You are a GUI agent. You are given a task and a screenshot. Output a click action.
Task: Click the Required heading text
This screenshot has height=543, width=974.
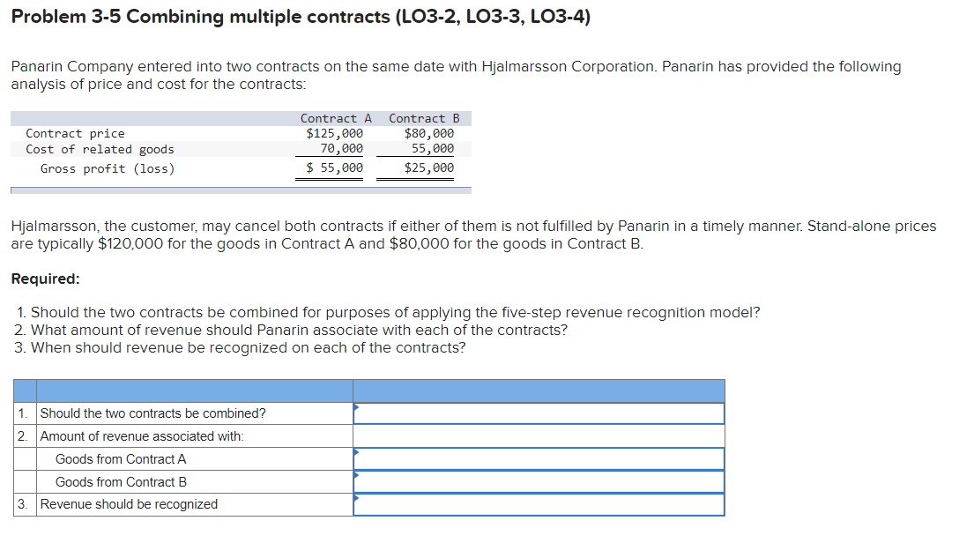(x=38, y=279)
